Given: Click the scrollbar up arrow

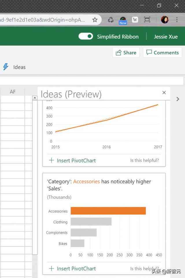Looking at the screenshot, I should pos(35,98).
